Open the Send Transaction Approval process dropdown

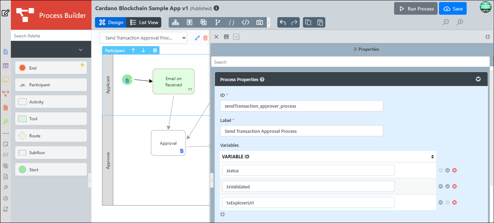[x=143, y=38]
